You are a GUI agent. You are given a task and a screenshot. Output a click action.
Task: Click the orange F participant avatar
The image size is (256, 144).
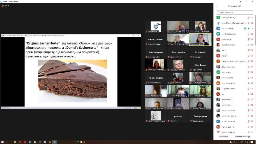[218, 61]
